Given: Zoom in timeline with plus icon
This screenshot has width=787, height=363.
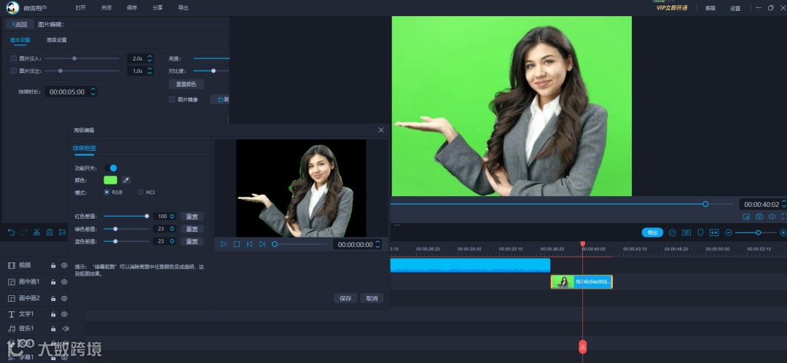Looking at the screenshot, I should click(x=783, y=233).
